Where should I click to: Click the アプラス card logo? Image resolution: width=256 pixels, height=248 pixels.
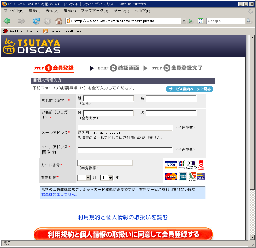(x=192, y=177)
